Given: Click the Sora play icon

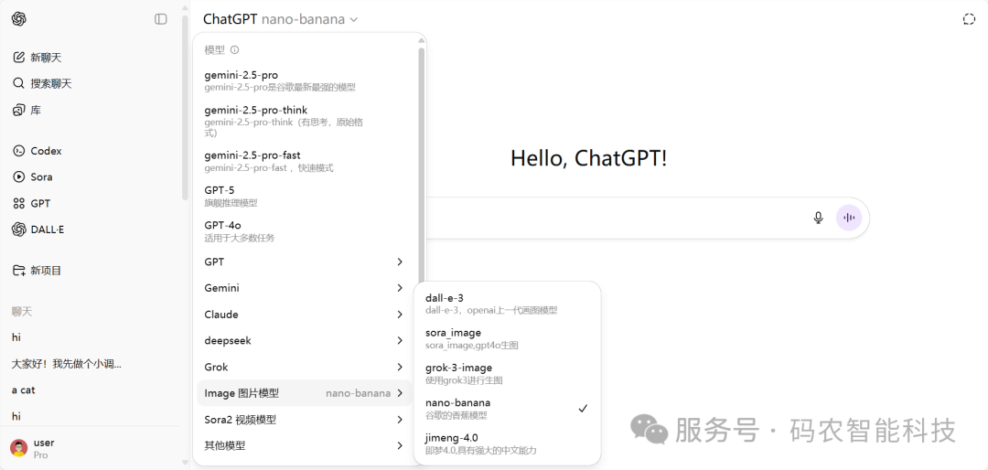Looking at the screenshot, I should point(19,177).
